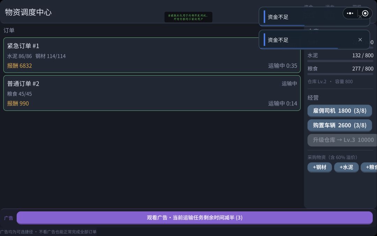The image size is (377, 236).
Task: Click the mini-program close target circle icon
Action: pyautogui.click(x=365, y=13)
